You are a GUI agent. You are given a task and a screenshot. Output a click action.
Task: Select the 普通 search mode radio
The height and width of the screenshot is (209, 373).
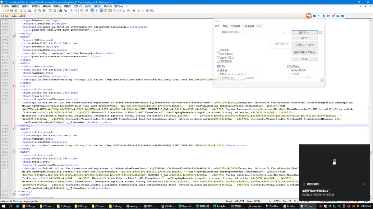click(x=218, y=70)
